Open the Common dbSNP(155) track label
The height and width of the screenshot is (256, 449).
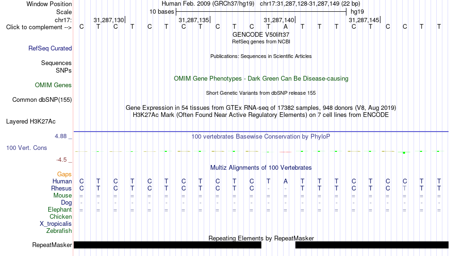coord(42,100)
